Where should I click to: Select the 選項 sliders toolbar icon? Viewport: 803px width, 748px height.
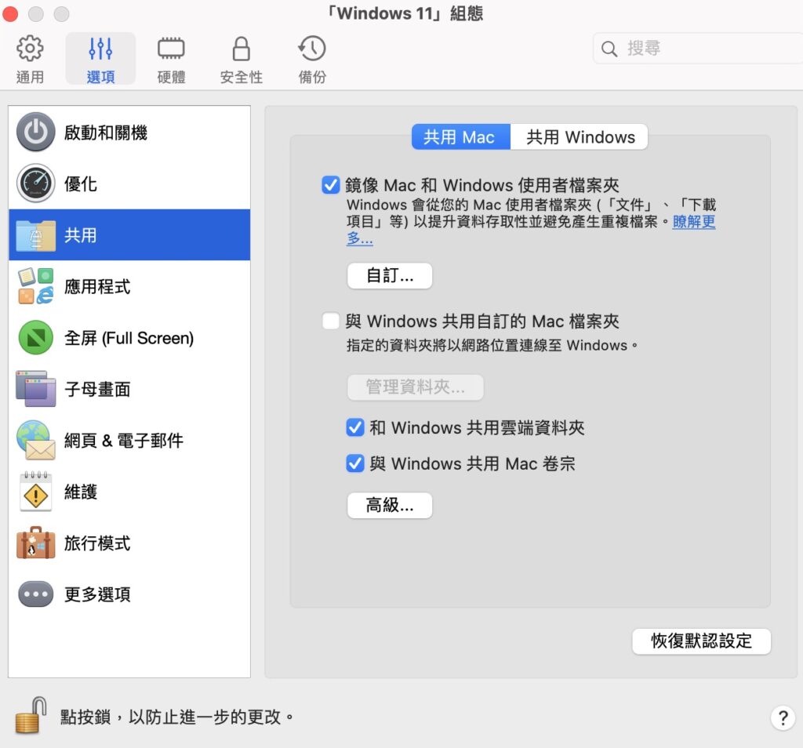coord(100,49)
